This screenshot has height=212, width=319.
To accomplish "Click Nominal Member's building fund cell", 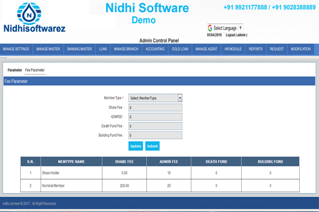I will (270, 186).
